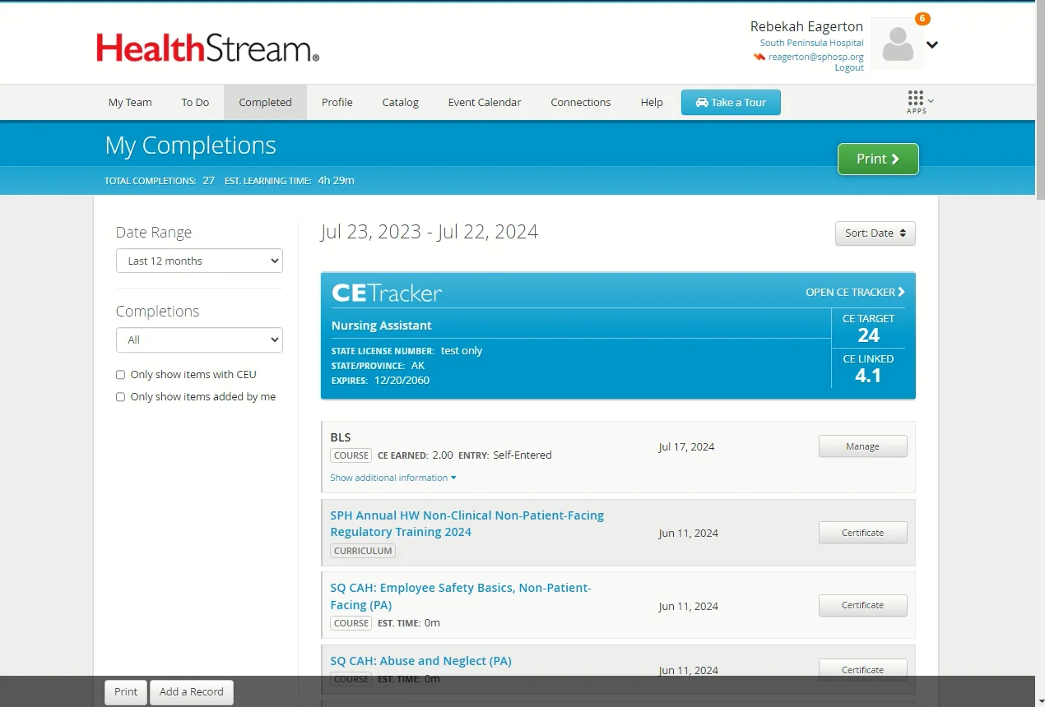Click South Peninsula Hospital link
The image size is (1045, 707).
pyautogui.click(x=811, y=43)
